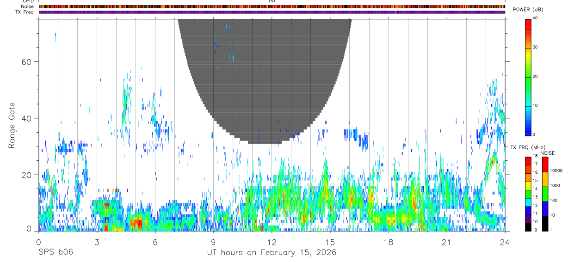
Task: Click the 'UT hours on February 15, 2026' axis title
Action: click(272, 253)
